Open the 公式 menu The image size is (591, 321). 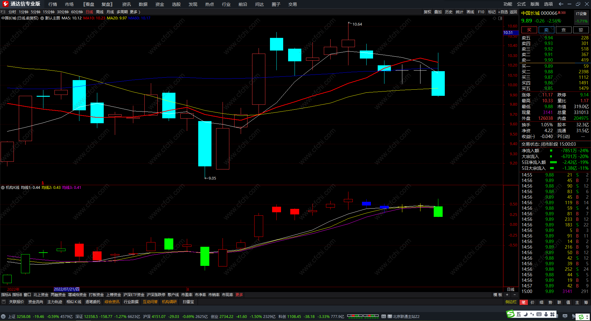pyautogui.click(x=521, y=4)
